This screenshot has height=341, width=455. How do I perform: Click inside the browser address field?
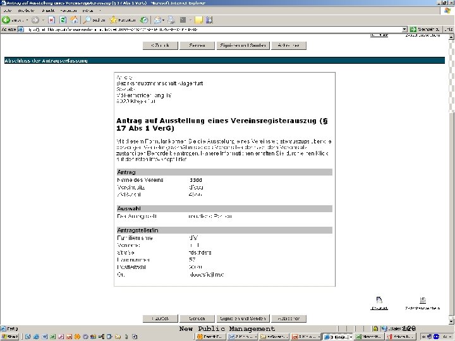(214, 29)
